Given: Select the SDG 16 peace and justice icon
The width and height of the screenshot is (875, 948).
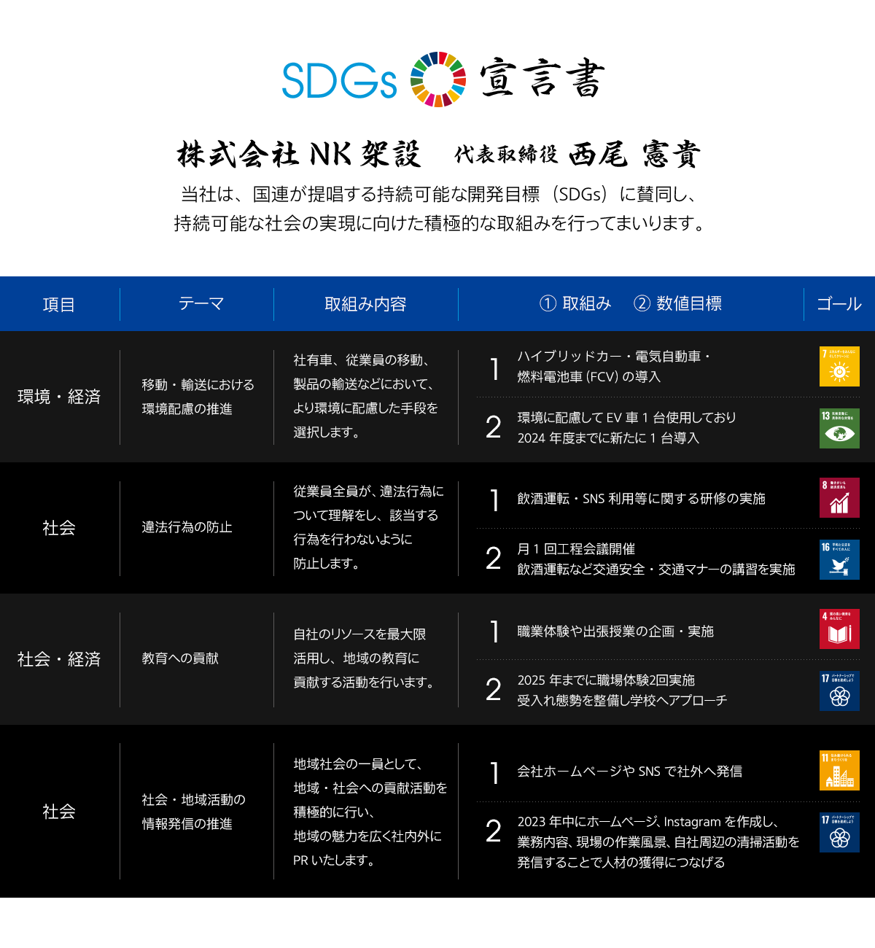Looking at the screenshot, I should click(839, 559).
